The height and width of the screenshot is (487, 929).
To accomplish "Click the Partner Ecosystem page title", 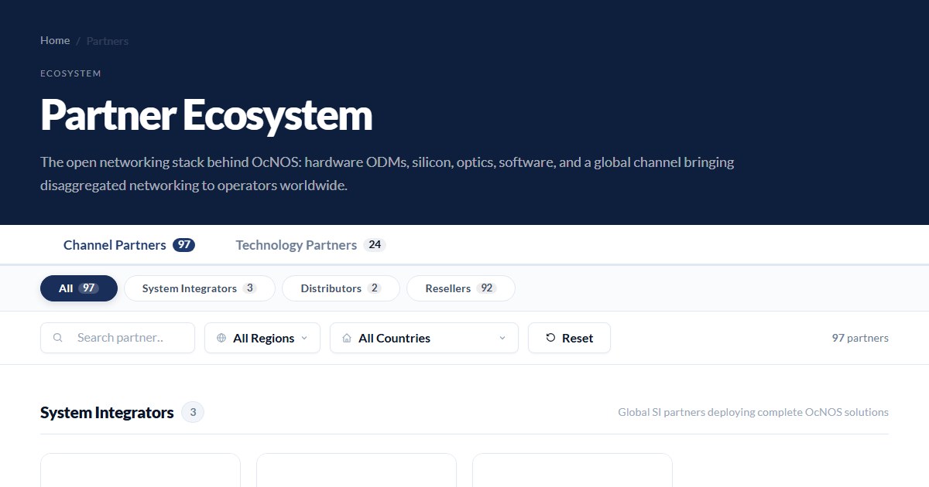I will 206,115.
